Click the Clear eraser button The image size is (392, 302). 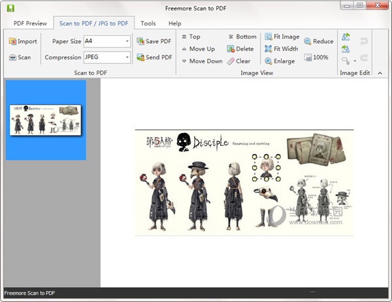[238, 61]
